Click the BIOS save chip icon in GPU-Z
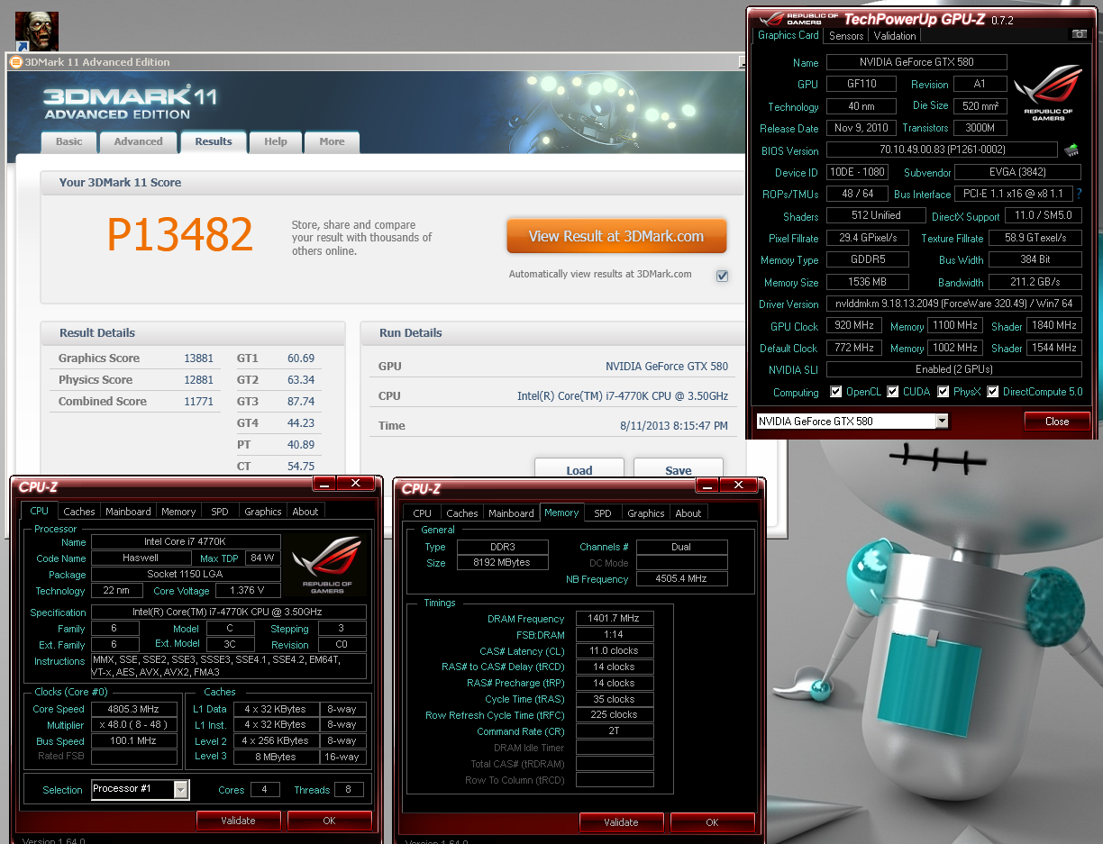 (1071, 150)
